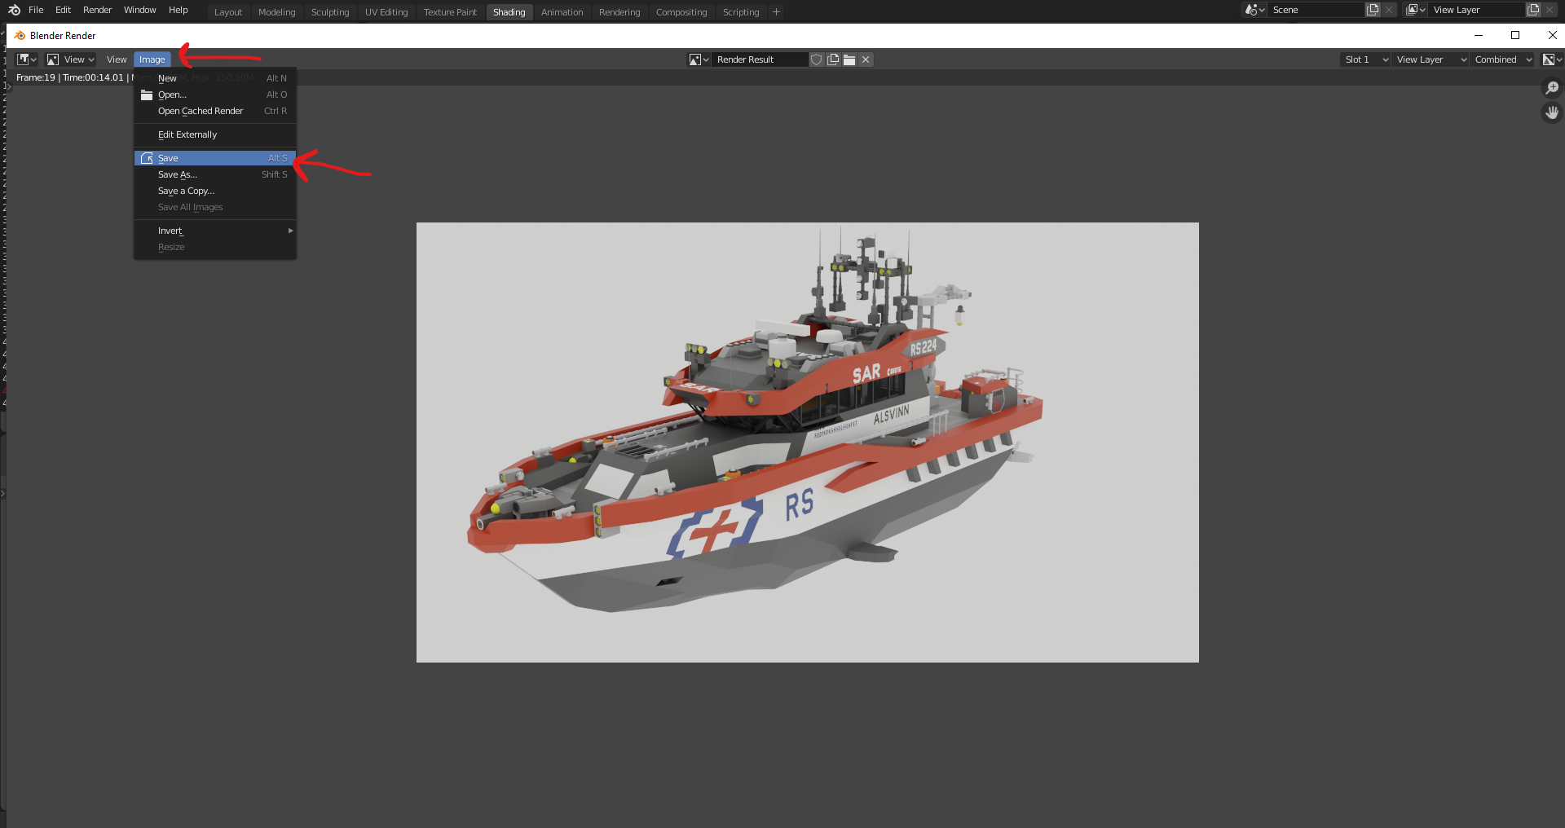Switch to the Modeling workspace tab
This screenshot has height=828, width=1565.
(277, 12)
